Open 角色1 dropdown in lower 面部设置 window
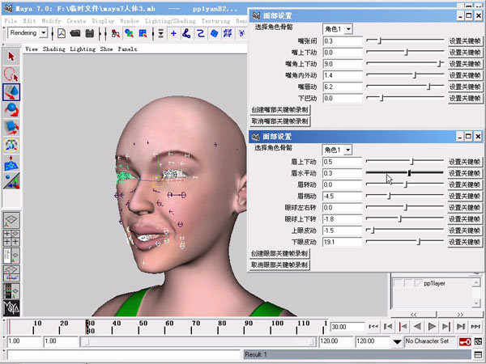486x364 pixels. 348,150
